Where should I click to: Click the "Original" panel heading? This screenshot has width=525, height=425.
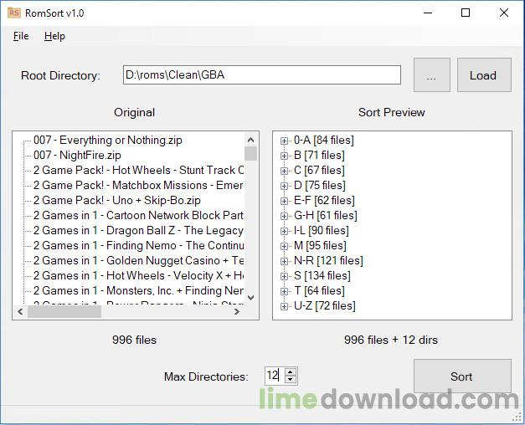[x=134, y=112]
